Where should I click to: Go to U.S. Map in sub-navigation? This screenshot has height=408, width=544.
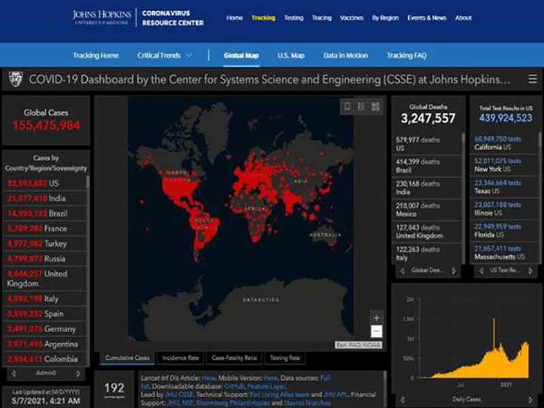290,55
